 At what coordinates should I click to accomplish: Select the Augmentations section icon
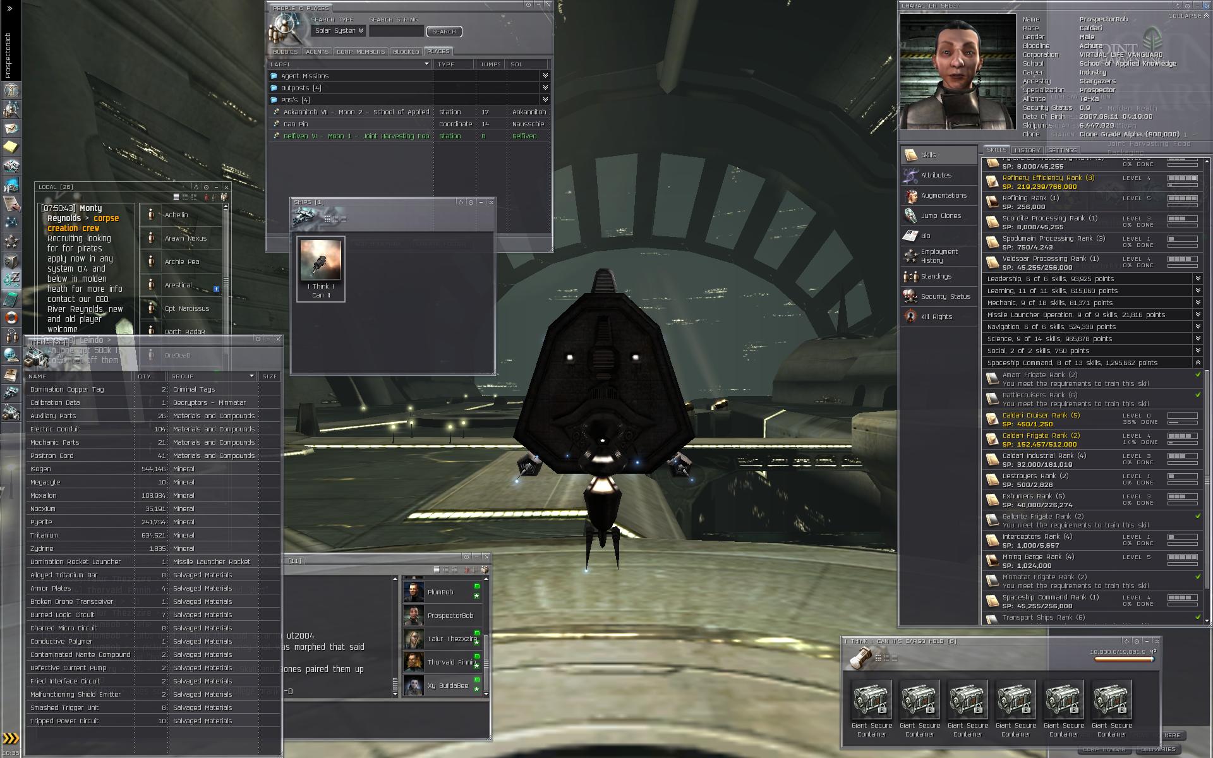point(910,196)
